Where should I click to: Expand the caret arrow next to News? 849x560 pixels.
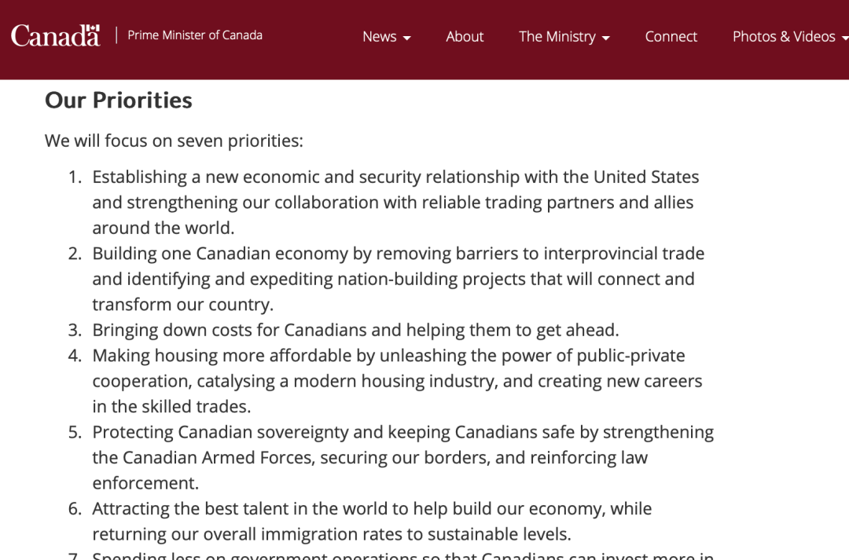(407, 38)
